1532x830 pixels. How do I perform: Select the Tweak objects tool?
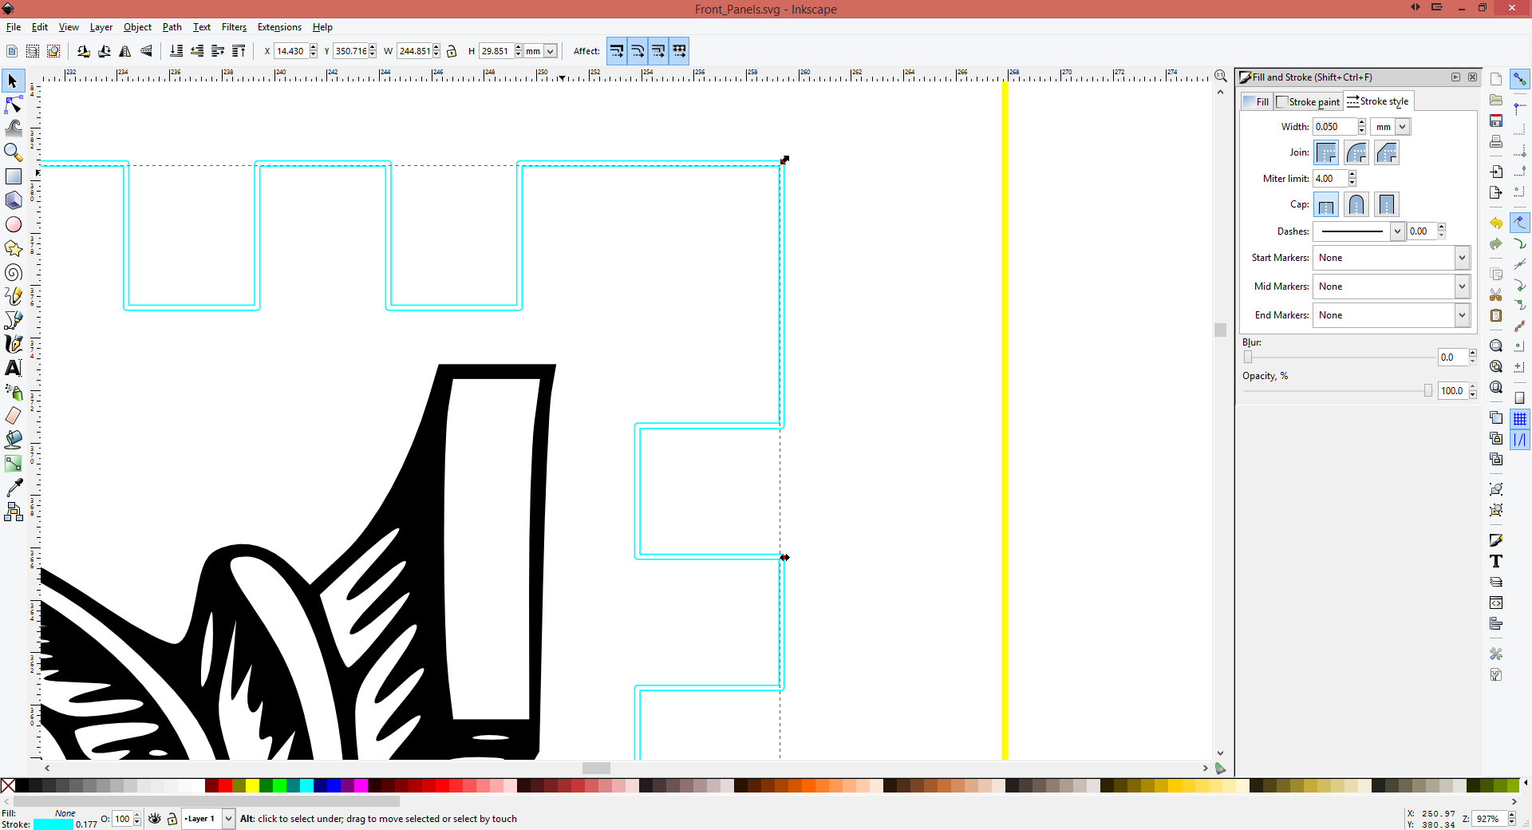point(13,128)
